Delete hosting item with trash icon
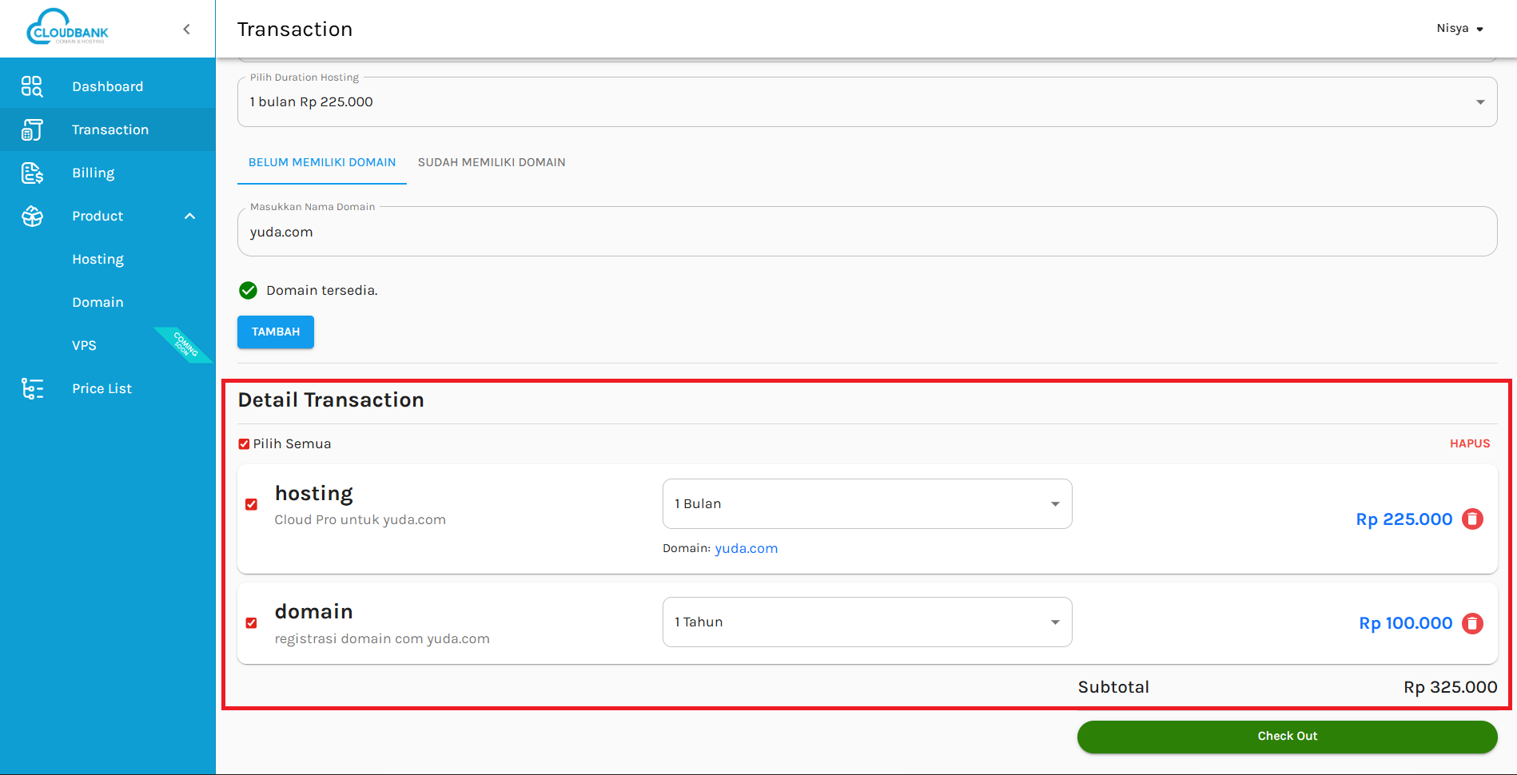1517x775 pixels. 1472,519
